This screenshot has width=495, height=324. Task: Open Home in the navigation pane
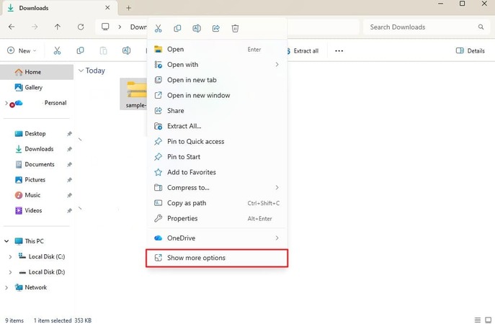[x=37, y=72]
